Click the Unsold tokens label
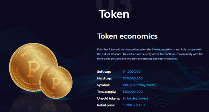This screenshot has width=209, height=112. [x=109, y=98]
